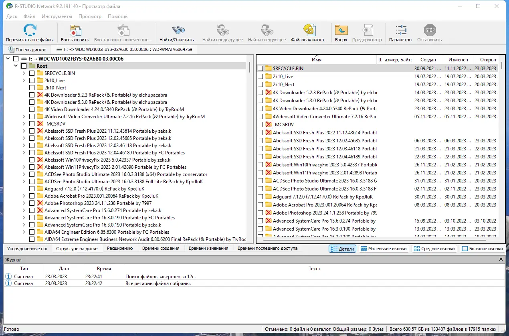Expand Adobe Acrobat Pro 2023 tree node
The width and height of the screenshot is (509, 336).
tap(24, 196)
